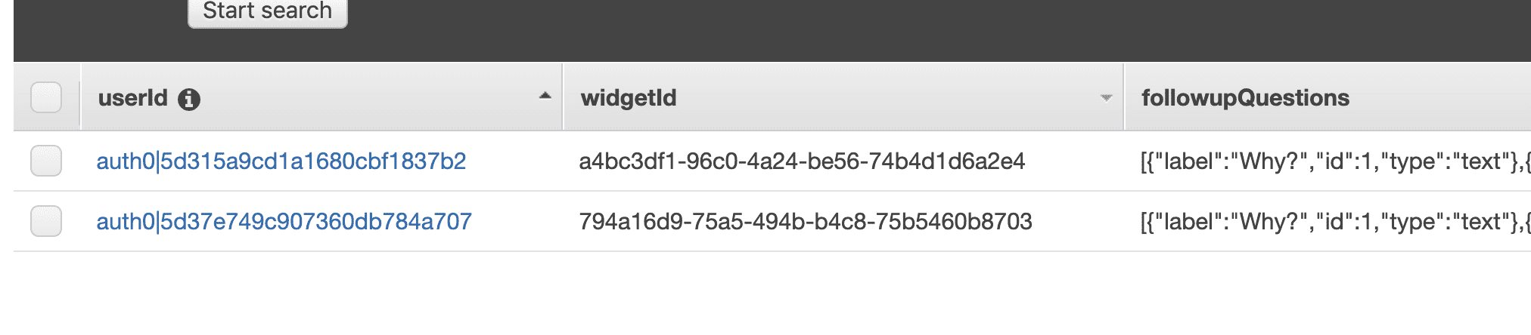Click the empty area below the table rows
Screen dimensions: 1531x335
tap(756, 294)
